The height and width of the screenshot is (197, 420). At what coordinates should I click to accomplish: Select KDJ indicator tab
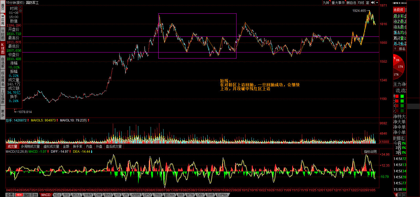tap(57, 195)
